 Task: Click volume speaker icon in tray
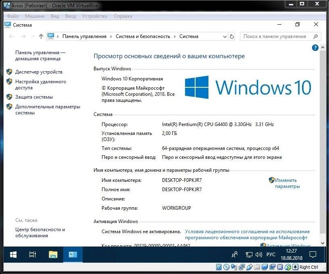tap(259, 255)
